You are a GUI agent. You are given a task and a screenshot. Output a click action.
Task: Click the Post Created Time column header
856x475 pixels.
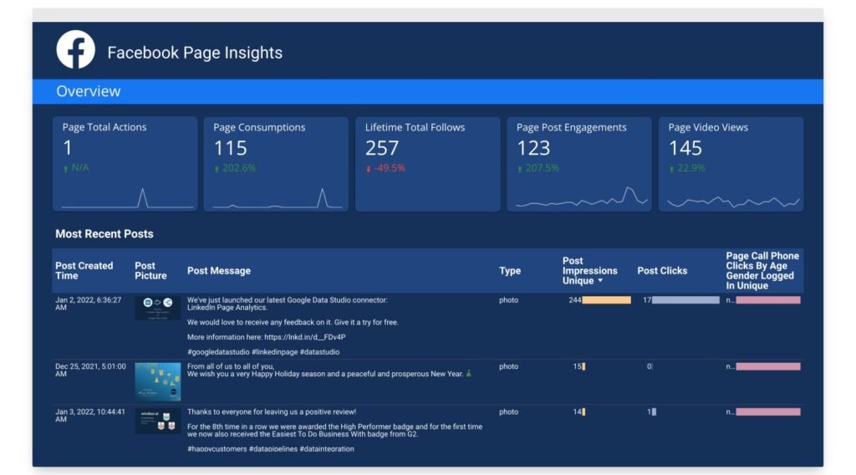click(x=84, y=271)
